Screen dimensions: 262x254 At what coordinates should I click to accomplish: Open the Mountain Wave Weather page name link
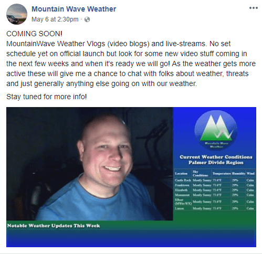[x=74, y=9]
